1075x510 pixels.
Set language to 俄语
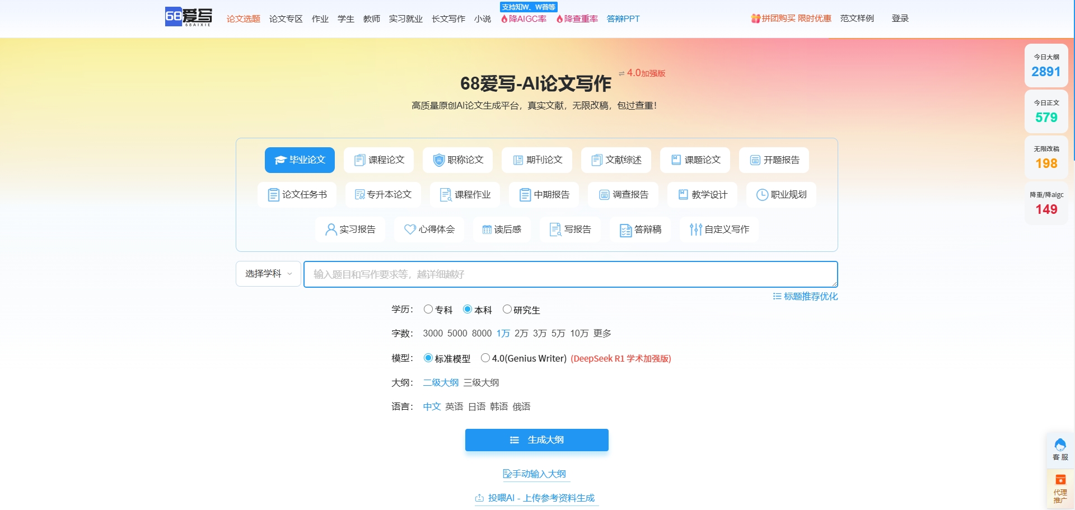[521, 407]
